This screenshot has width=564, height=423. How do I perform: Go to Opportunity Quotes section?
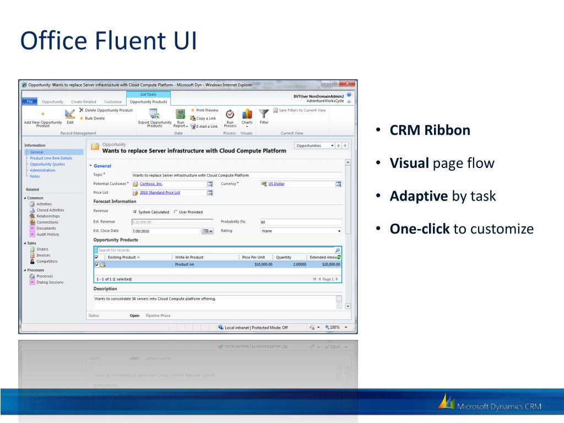point(47,164)
